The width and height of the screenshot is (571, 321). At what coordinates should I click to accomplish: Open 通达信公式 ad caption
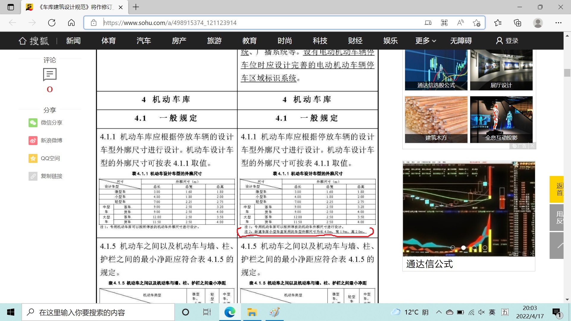click(x=429, y=264)
